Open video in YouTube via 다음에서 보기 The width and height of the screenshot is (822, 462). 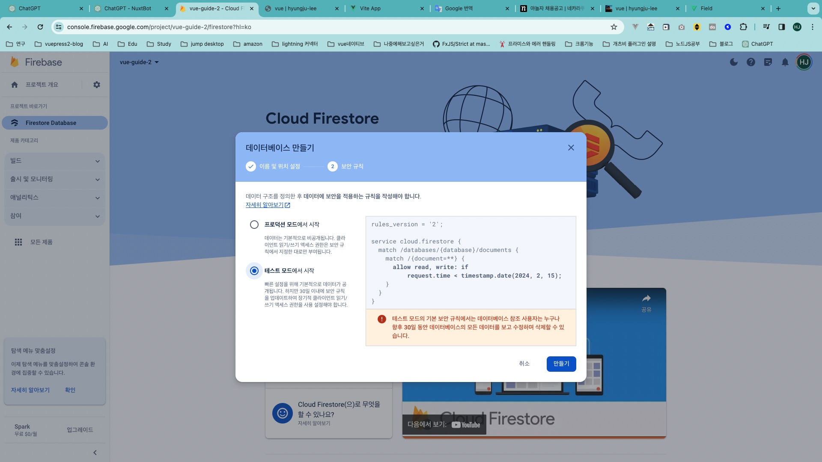click(x=444, y=424)
